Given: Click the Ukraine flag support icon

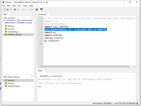Looking at the screenshot, I should pyautogui.click(x=41, y=9).
